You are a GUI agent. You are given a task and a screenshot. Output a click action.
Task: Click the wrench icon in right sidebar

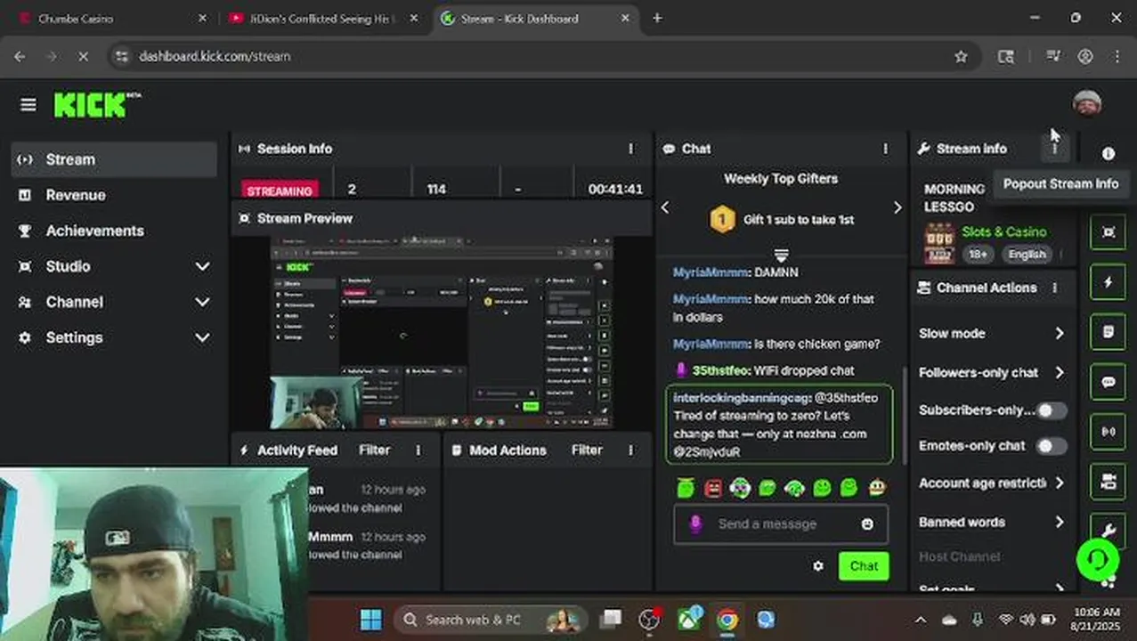coord(1108,531)
